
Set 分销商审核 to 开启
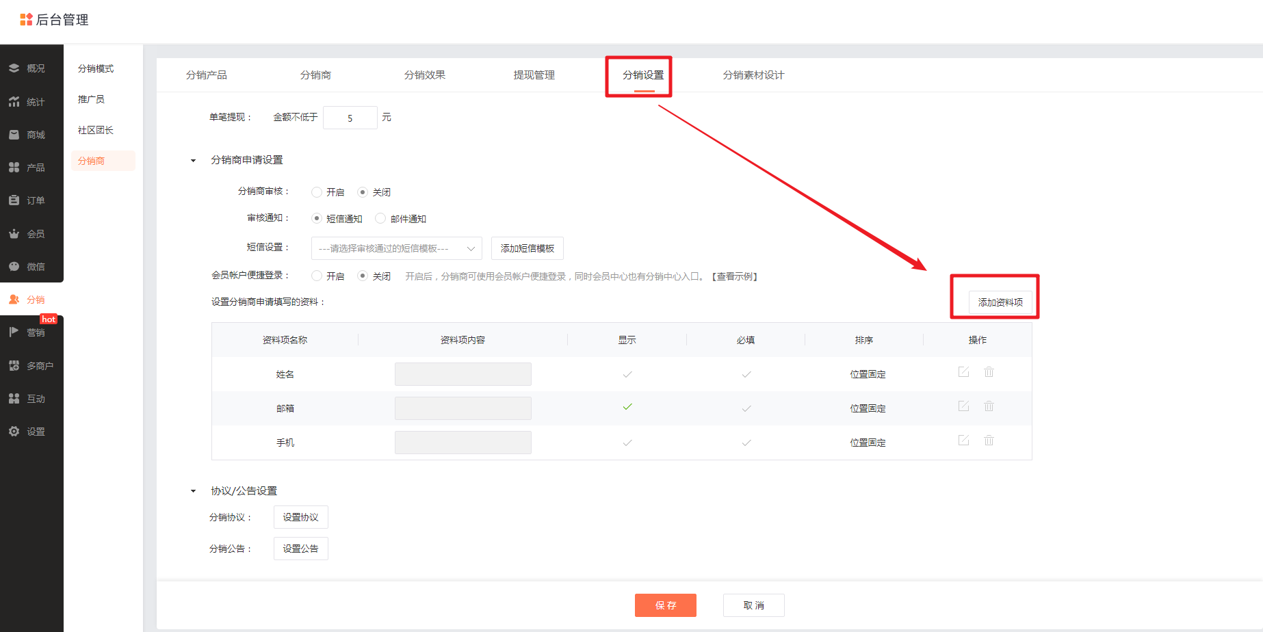click(317, 192)
